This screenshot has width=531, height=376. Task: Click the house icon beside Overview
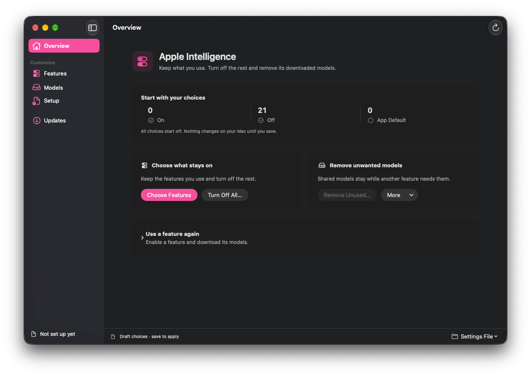click(37, 46)
